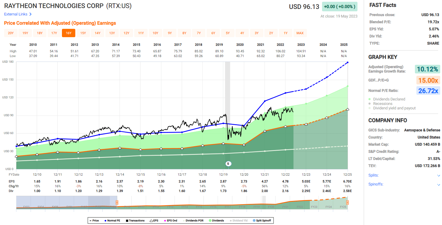Click the right orange handle of the timeline slider

347,202
